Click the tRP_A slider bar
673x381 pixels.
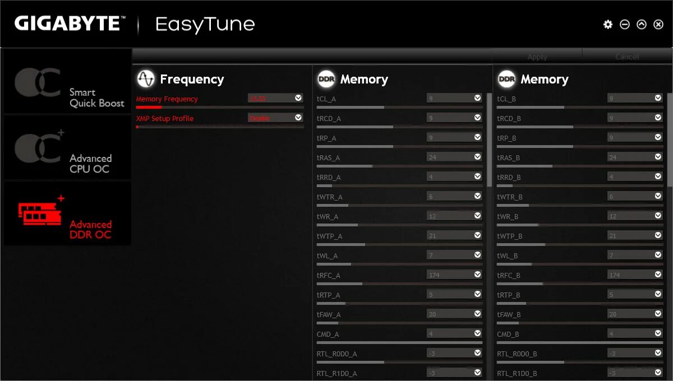(399, 146)
